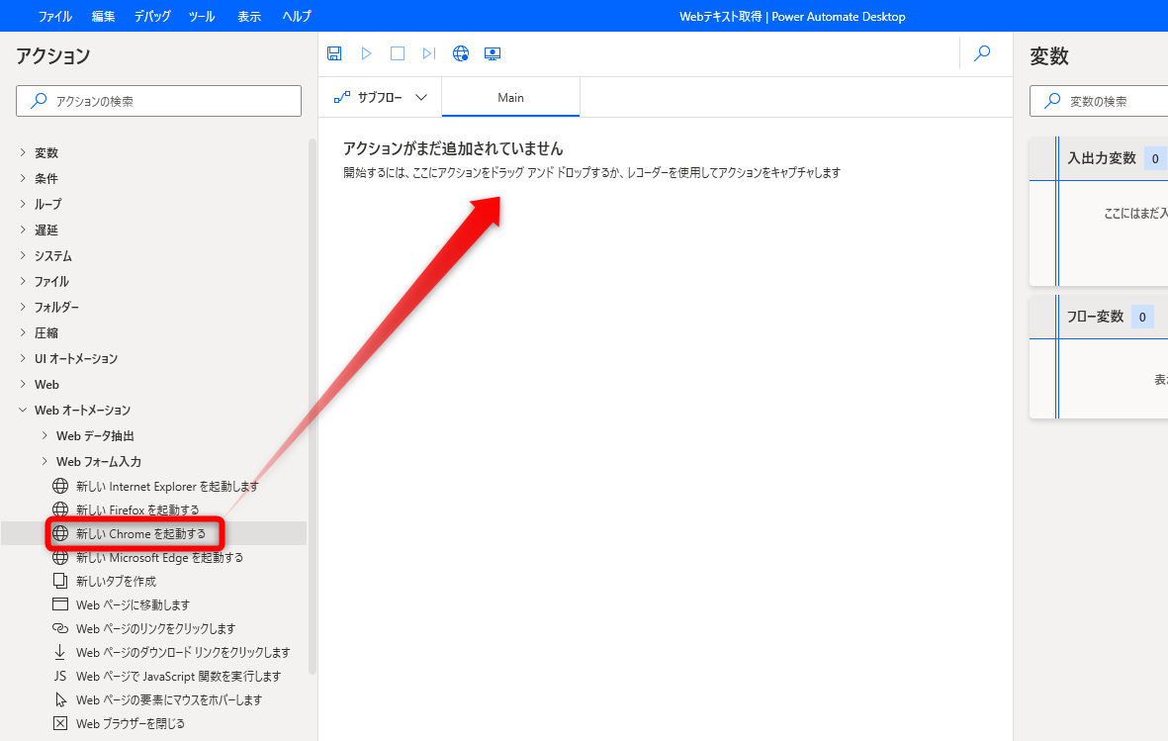Screen dimensions: 1168x741
Task: Open the Web recorder globe icon
Action: point(460,53)
